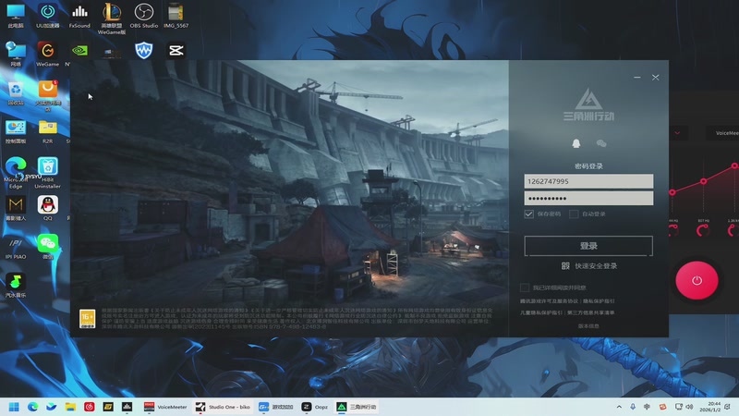This screenshot has width=739, height=416.
Task: Click the 16+ age rating badge
Action: pyautogui.click(x=87, y=319)
